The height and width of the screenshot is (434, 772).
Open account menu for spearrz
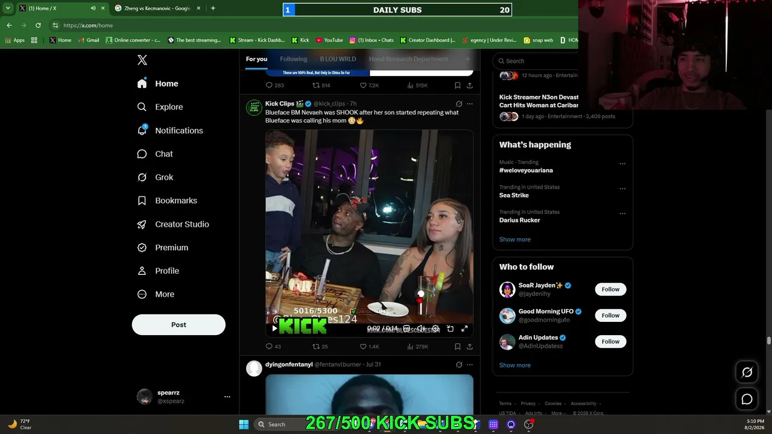(227, 397)
